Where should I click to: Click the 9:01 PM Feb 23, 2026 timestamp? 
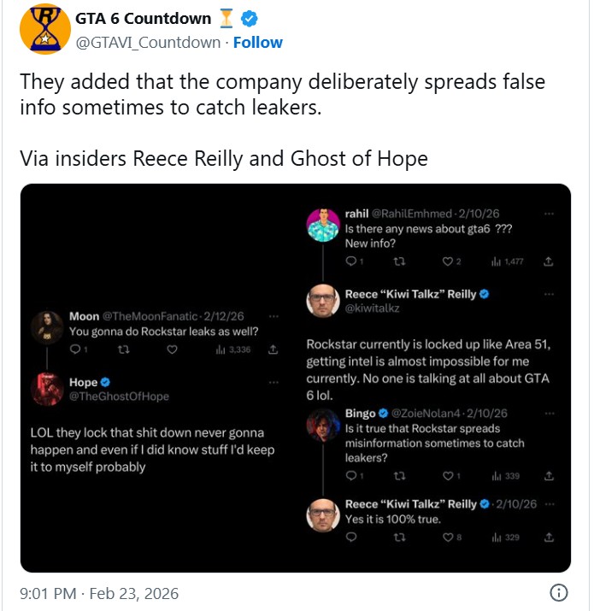[x=99, y=592]
